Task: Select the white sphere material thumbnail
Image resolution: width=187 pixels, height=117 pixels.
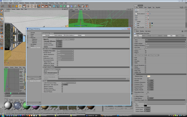Action: tap(8, 106)
